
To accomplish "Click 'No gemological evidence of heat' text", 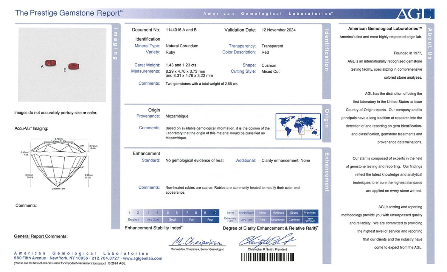I will point(195,160).
